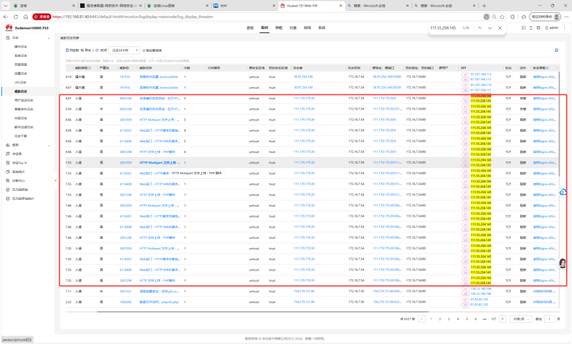Click the column customize icon (列定制)

click(67, 50)
